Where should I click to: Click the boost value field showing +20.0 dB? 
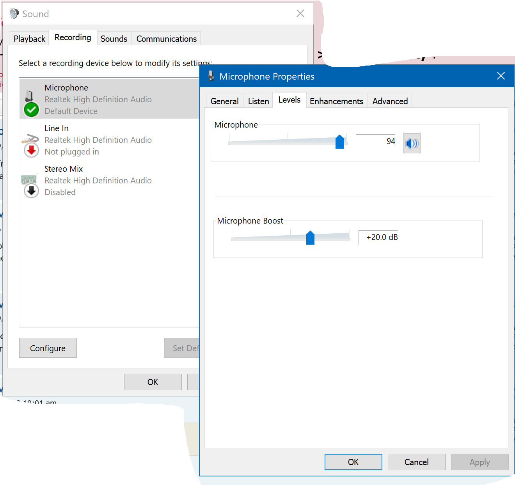pos(378,237)
